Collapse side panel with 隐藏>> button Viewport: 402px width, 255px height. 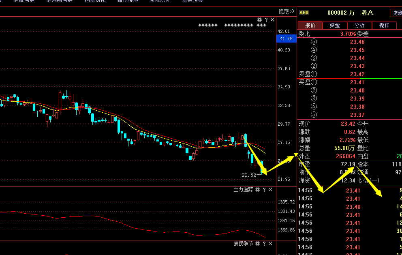click(287, 11)
